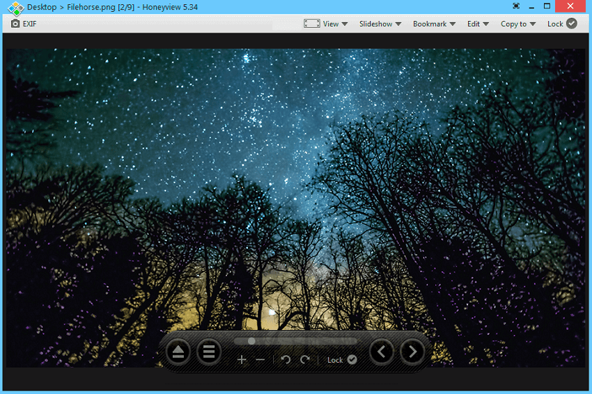Click the Honeyview app logo in title bar

pos(15,7)
